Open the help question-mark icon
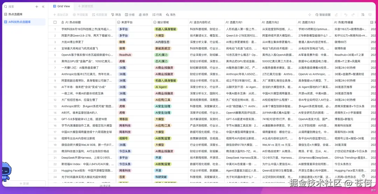Screen dimensions: 378x194 [x=363, y=176]
